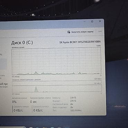Click the "Запустить новую задачу" button
Viewport: 128px width, 128px height.
pyautogui.click(x=80, y=32)
